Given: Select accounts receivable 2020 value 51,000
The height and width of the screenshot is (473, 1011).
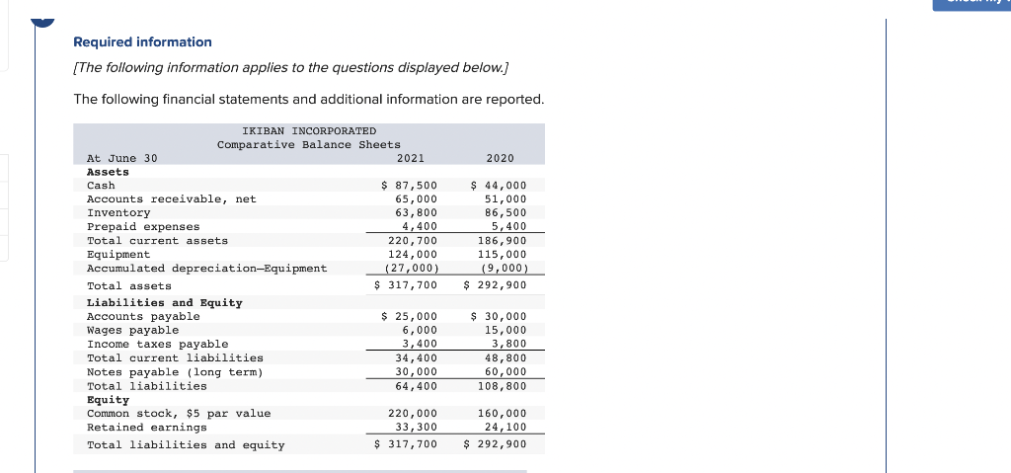Looking at the screenshot, I should pos(505,199).
